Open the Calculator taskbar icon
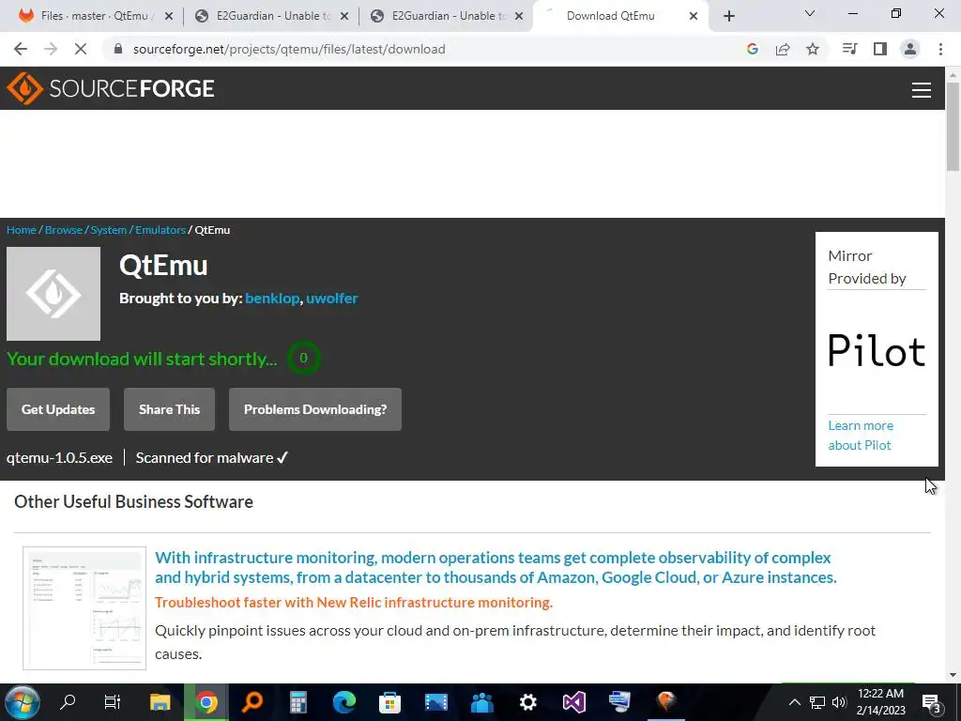Image resolution: width=961 pixels, height=721 pixels. (x=298, y=702)
